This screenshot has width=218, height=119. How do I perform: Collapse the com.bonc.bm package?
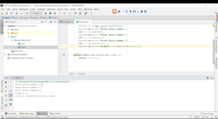(12, 40)
